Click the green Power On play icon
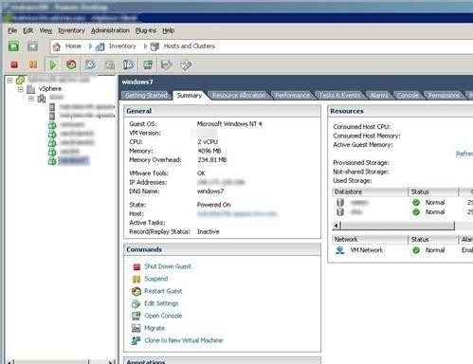 (53, 65)
